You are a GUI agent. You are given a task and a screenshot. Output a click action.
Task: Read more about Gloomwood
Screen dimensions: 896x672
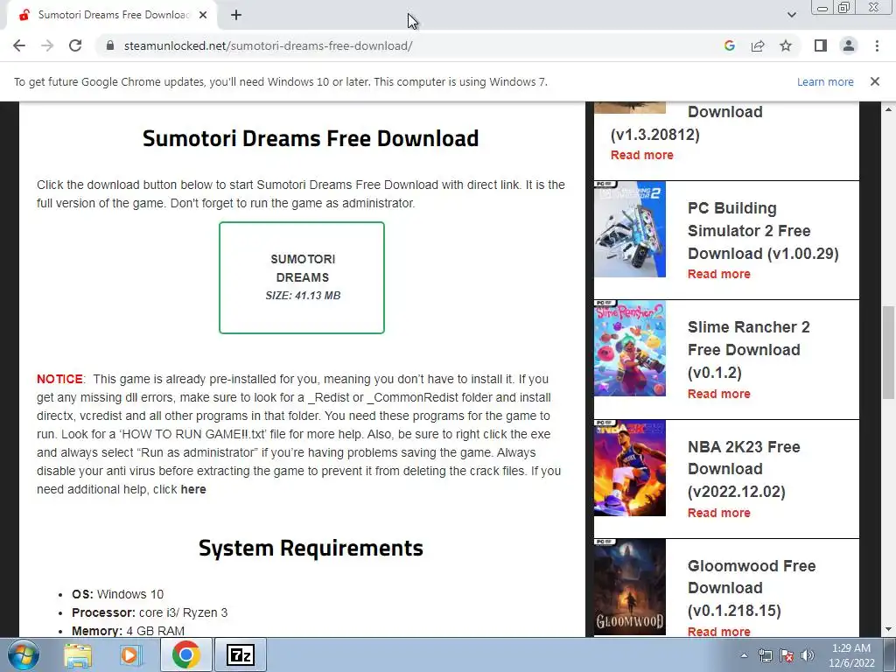pos(719,632)
